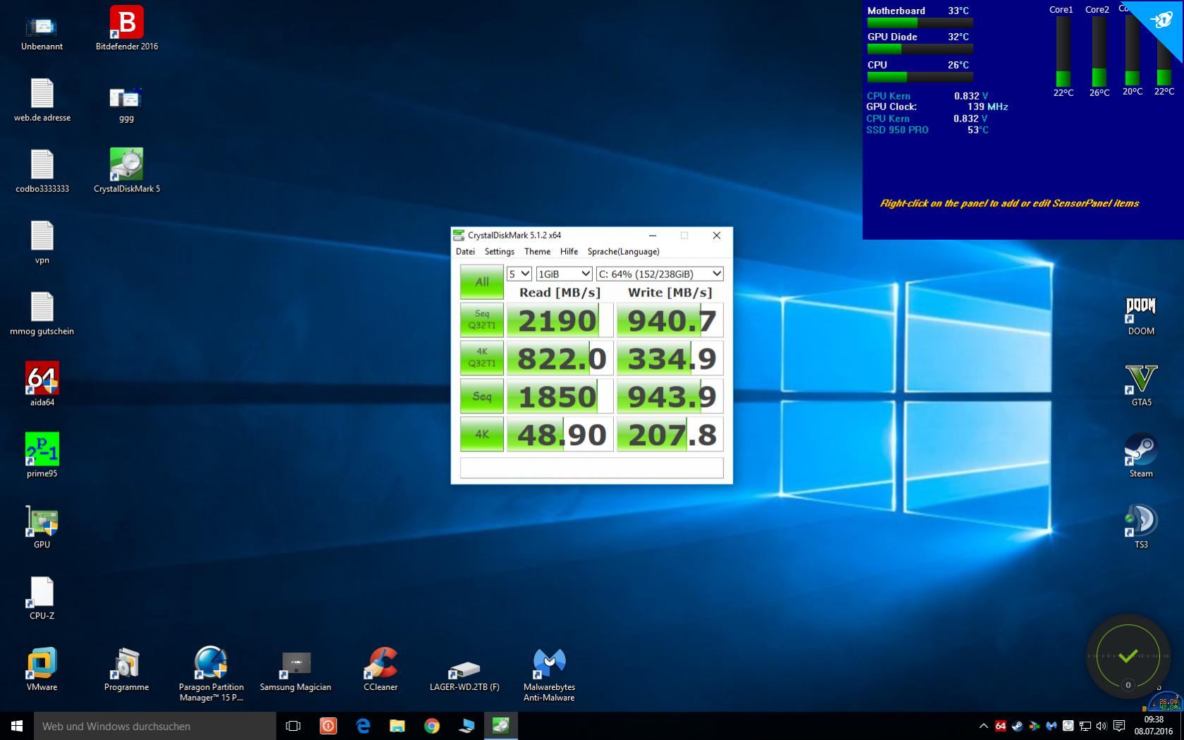The height and width of the screenshot is (740, 1184).
Task: Select the TS3 TeamSpeak shortcut
Action: (x=1141, y=526)
